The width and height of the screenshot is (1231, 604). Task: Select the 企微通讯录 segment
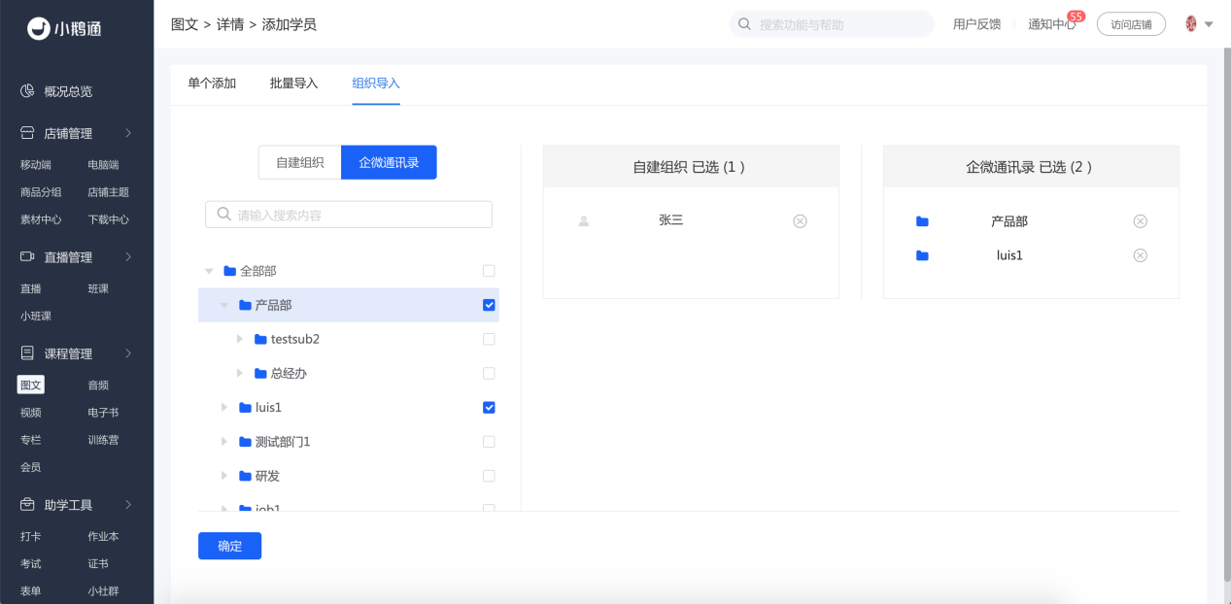pyautogui.click(x=389, y=162)
